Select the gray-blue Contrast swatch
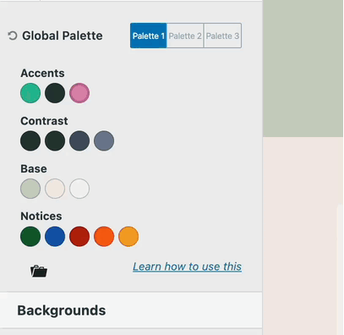The width and height of the screenshot is (344, 335). (104, 140)
